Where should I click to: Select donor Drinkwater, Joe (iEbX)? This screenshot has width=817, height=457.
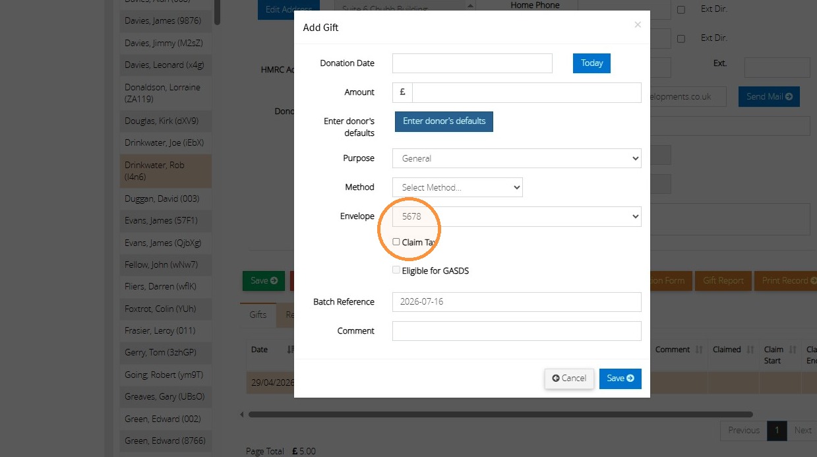coord(166,142)
